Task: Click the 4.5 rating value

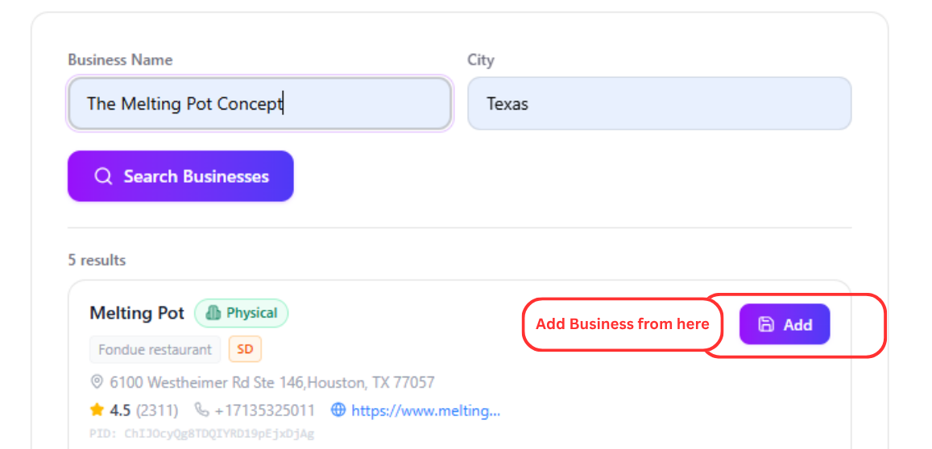Action: [119, 410]
